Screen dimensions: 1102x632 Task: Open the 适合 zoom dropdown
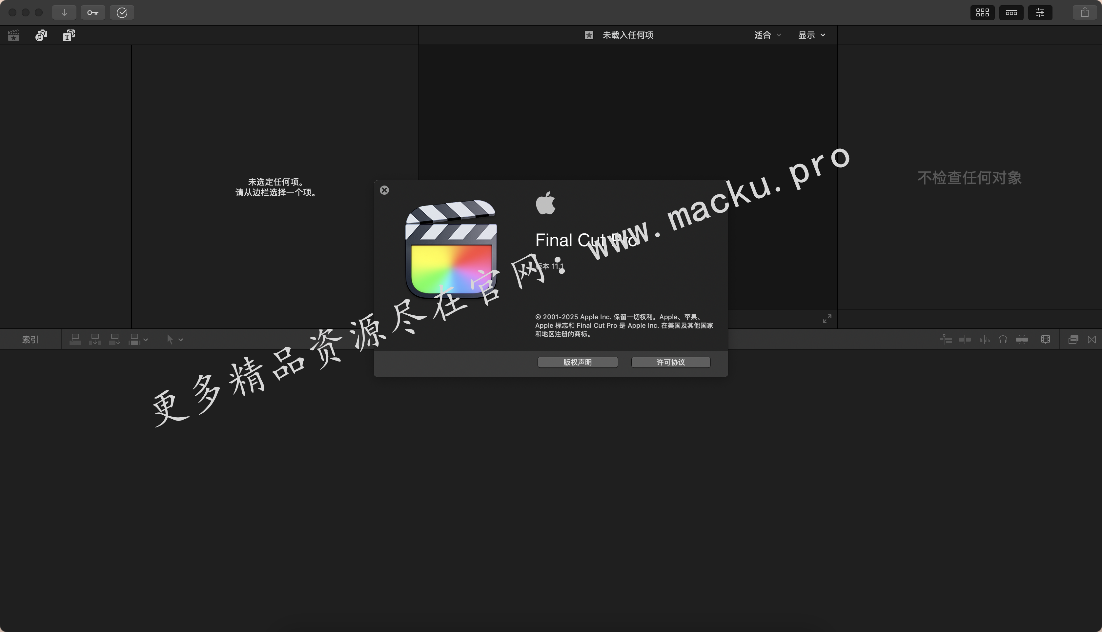coord(767,35)
